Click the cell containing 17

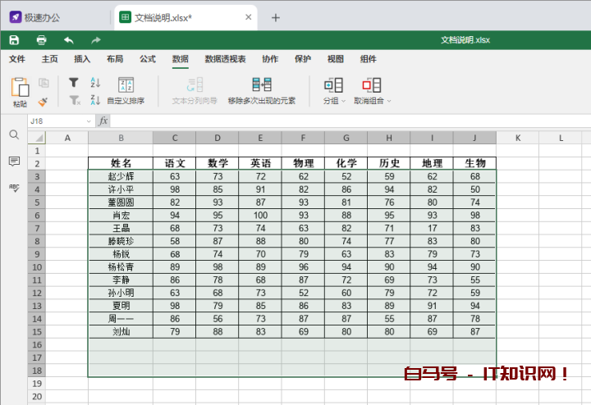point(432,228)
